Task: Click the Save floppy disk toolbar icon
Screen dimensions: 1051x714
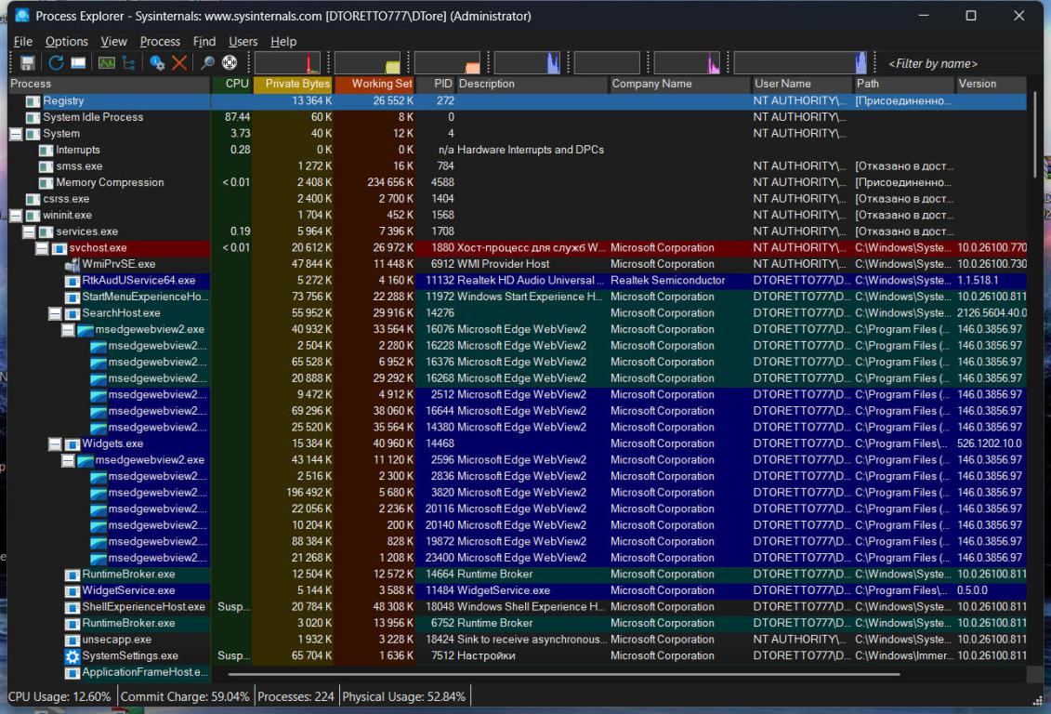Action: pyautogui.click(x=27, y=63)
